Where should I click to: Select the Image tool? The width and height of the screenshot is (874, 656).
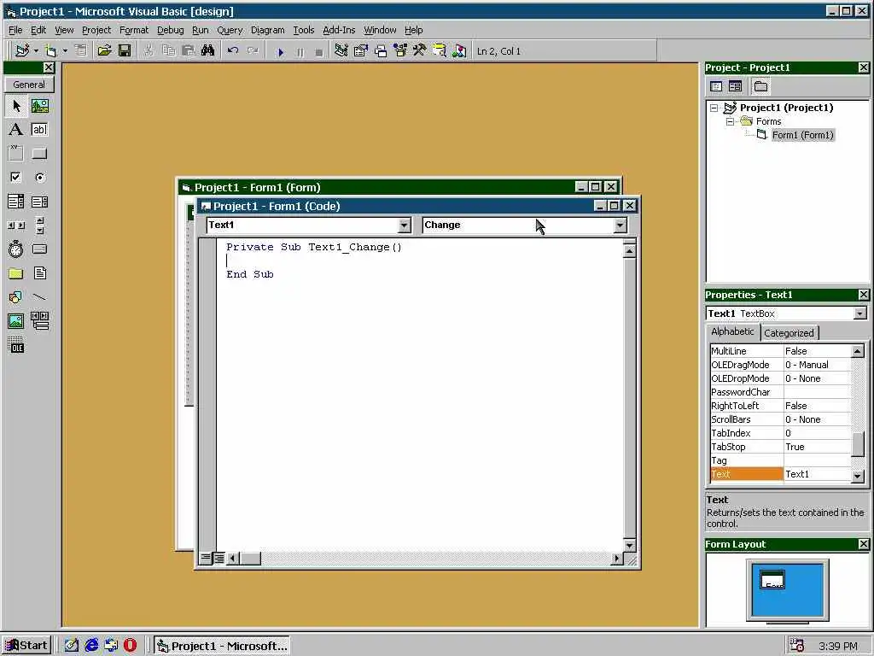16,321
